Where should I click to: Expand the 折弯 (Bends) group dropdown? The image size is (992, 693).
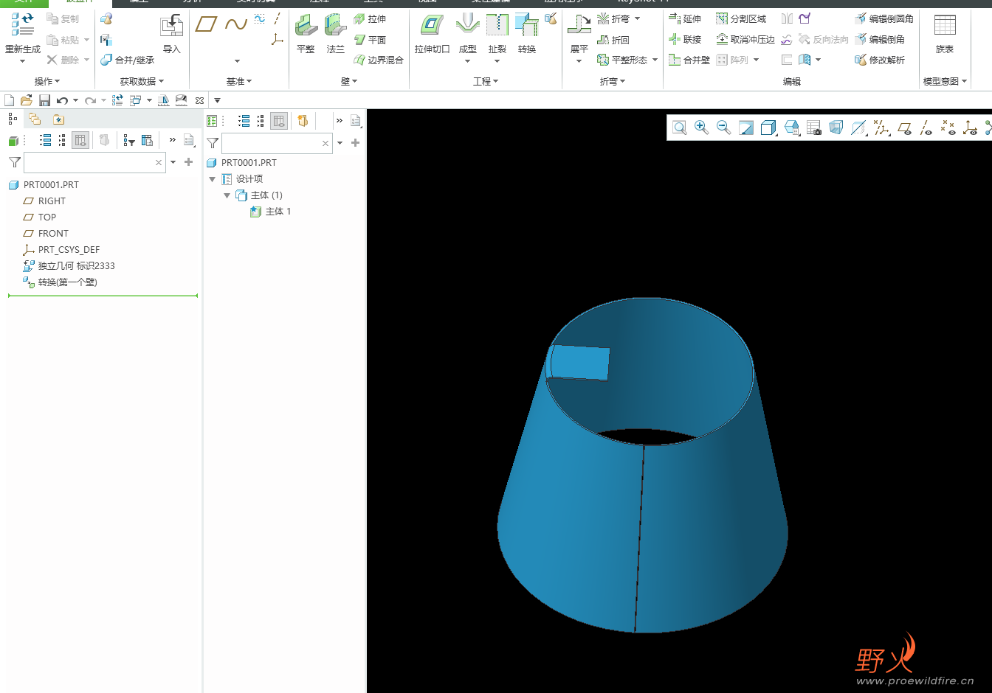[x=613, y=81]
